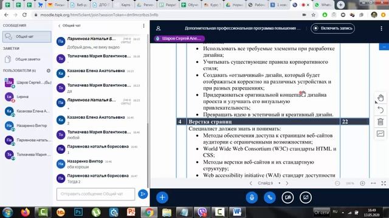This screenshot has height=218, width=389.
Task: Open Viber from the taskbar
Action: 202,213
